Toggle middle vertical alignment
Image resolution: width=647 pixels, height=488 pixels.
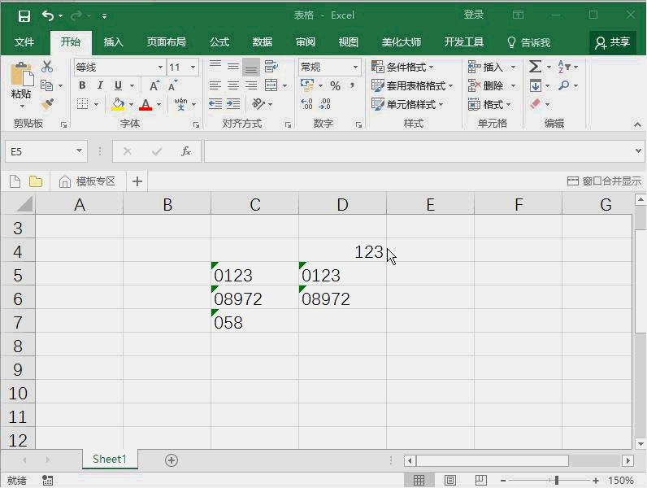(233, 66)
